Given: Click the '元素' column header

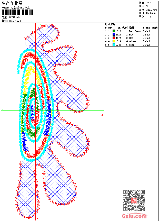Looking at the screenshot, I should (155, 28).
